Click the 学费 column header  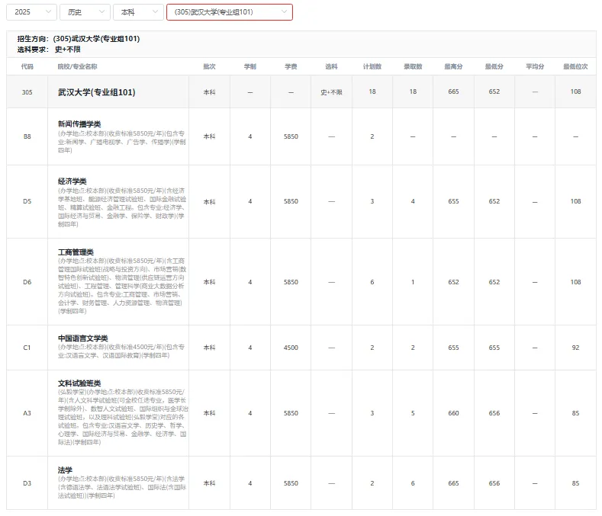[x=291, y=66]
